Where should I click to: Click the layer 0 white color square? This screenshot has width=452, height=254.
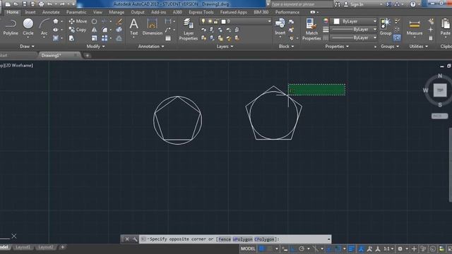click(223, 21)
